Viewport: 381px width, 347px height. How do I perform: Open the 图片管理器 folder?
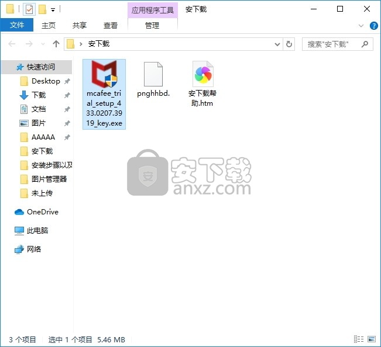pos(49,179)
